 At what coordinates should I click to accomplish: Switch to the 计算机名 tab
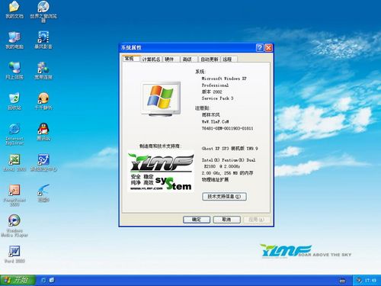click(151, 59)
